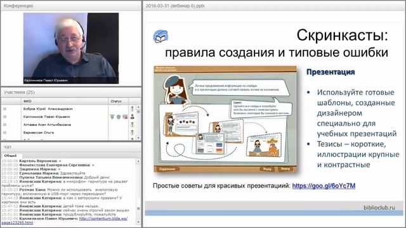
Task: Toggle the square marker beside Алтаева Асем
Action: tap(4, 125)
